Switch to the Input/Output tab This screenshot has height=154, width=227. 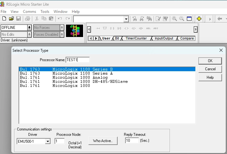pos(164,38)
